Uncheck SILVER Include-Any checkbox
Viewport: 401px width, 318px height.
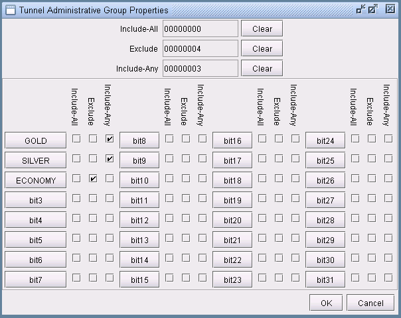click(110, 159)
